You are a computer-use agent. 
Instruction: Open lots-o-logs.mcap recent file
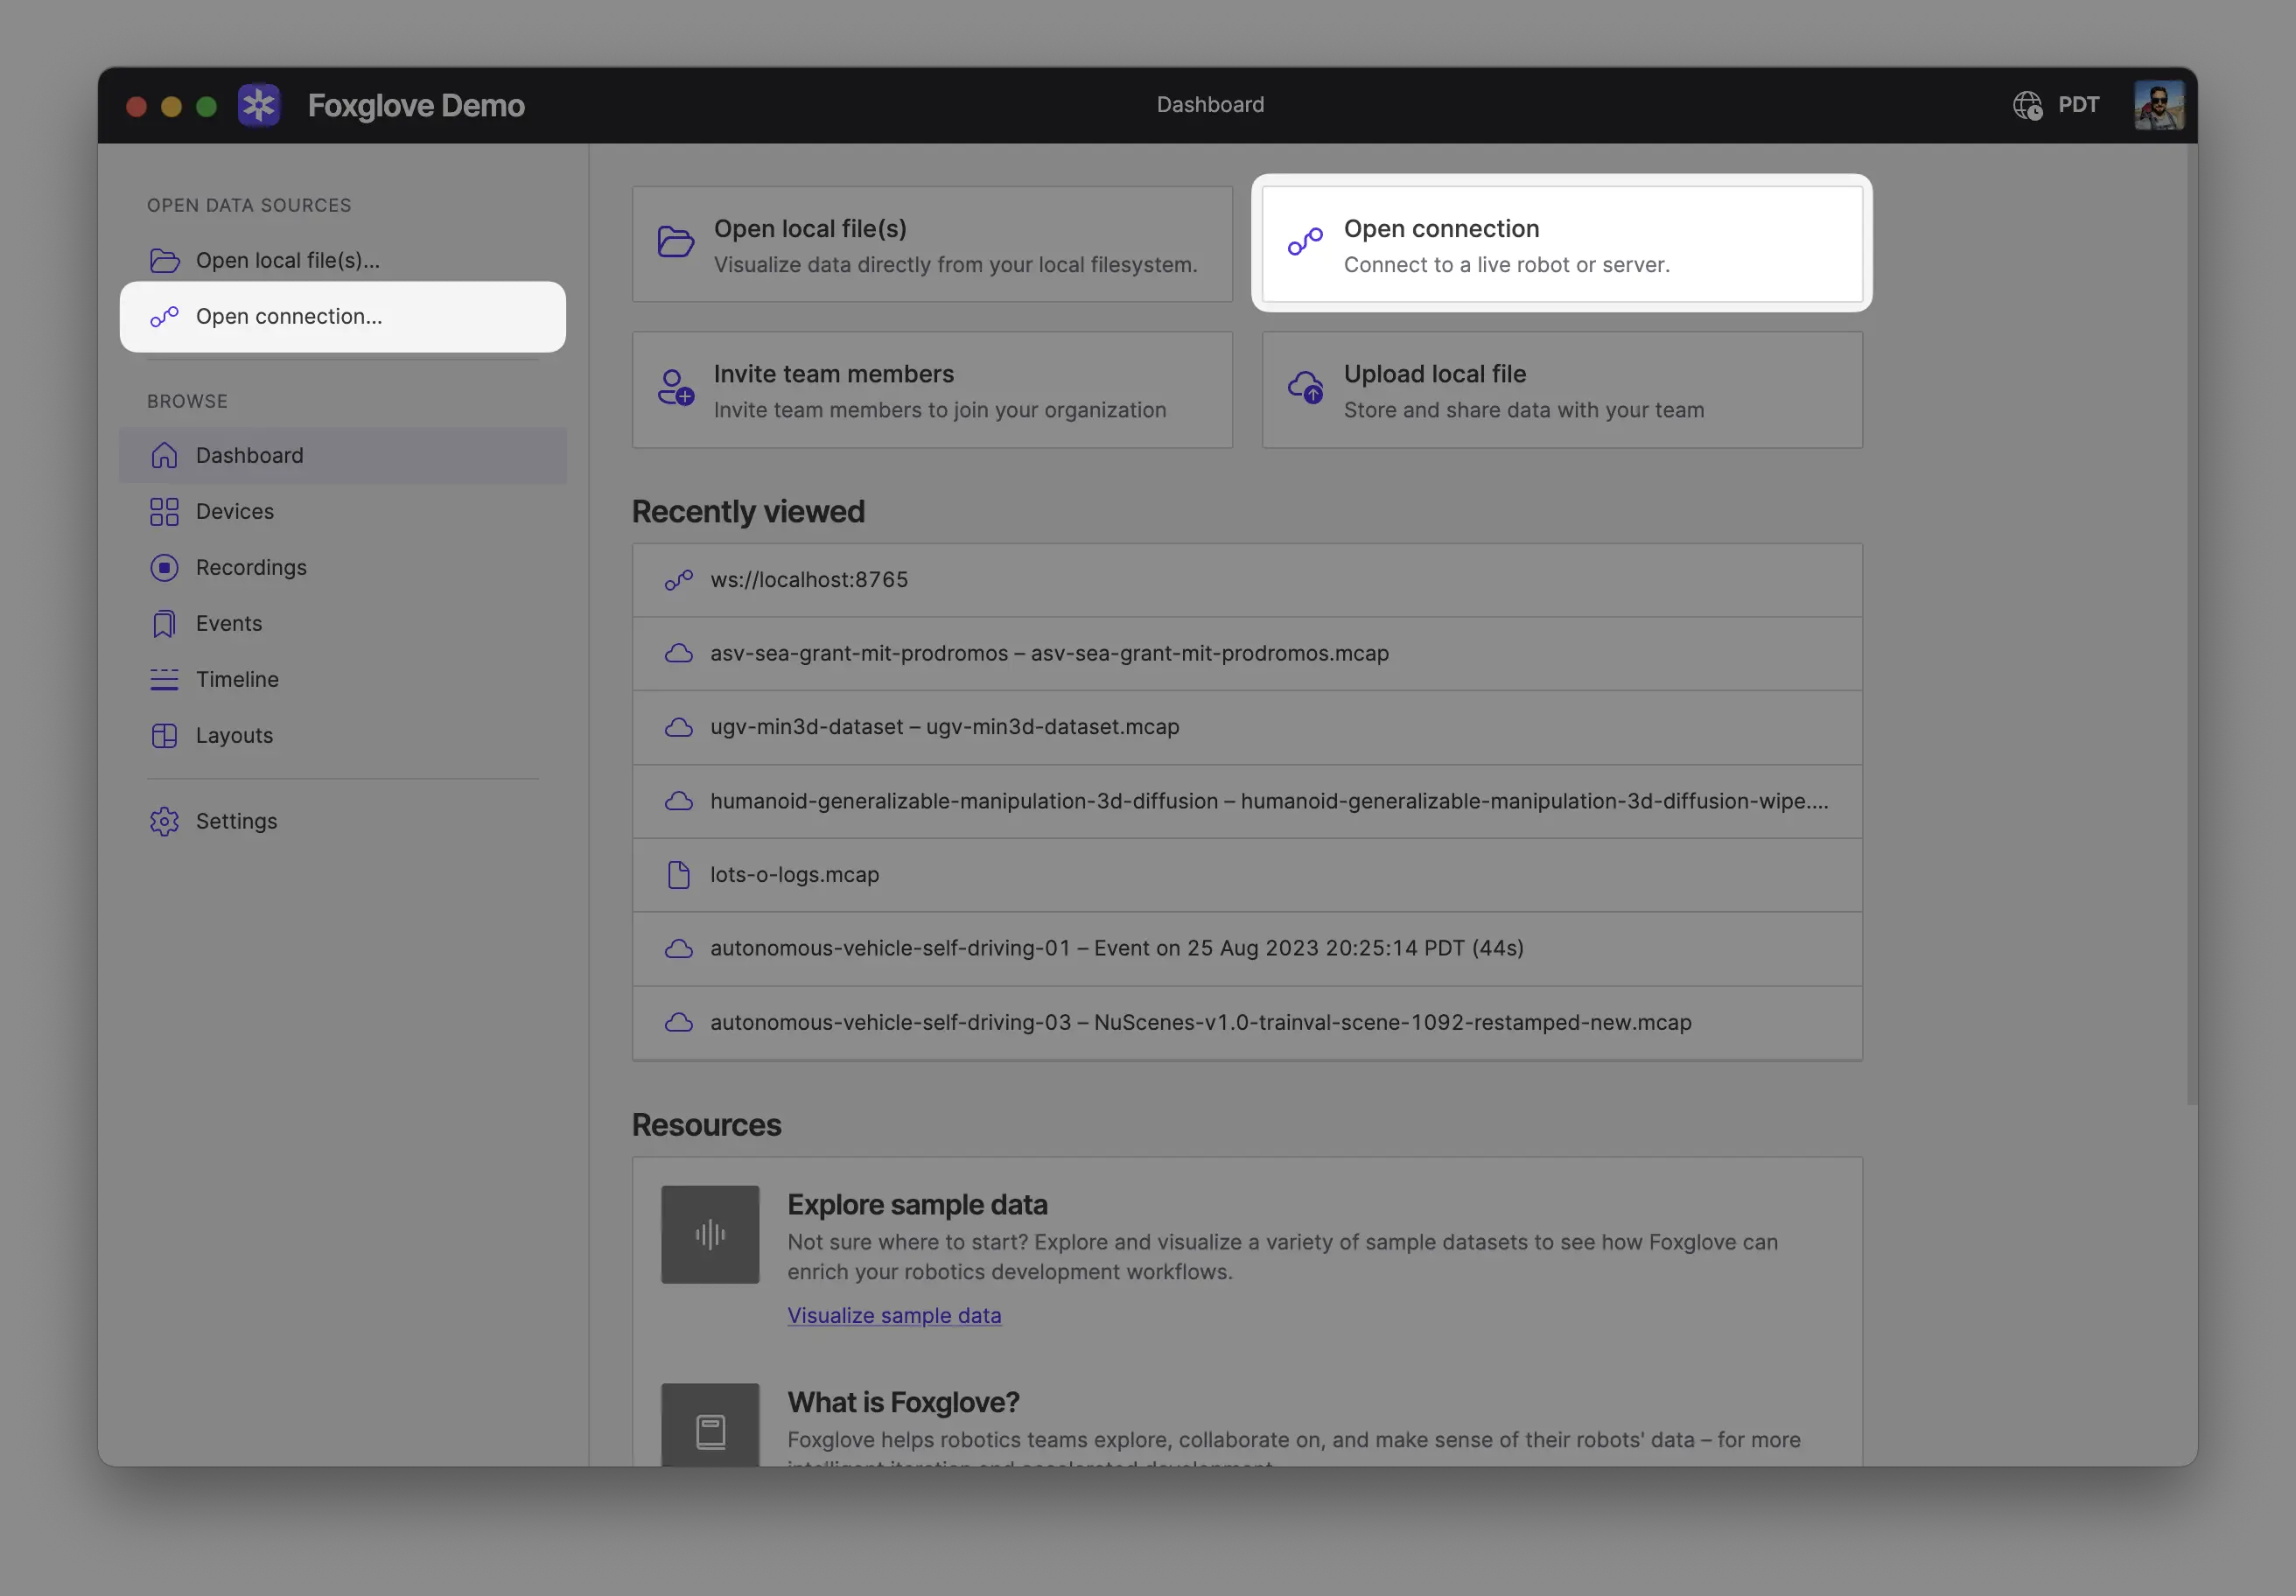[x=794, y=875]
